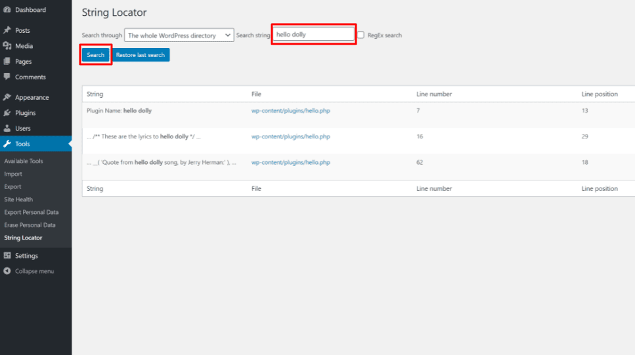Click the top Line position column header
This screenshot has width=635, height=355.
(600, 94)
